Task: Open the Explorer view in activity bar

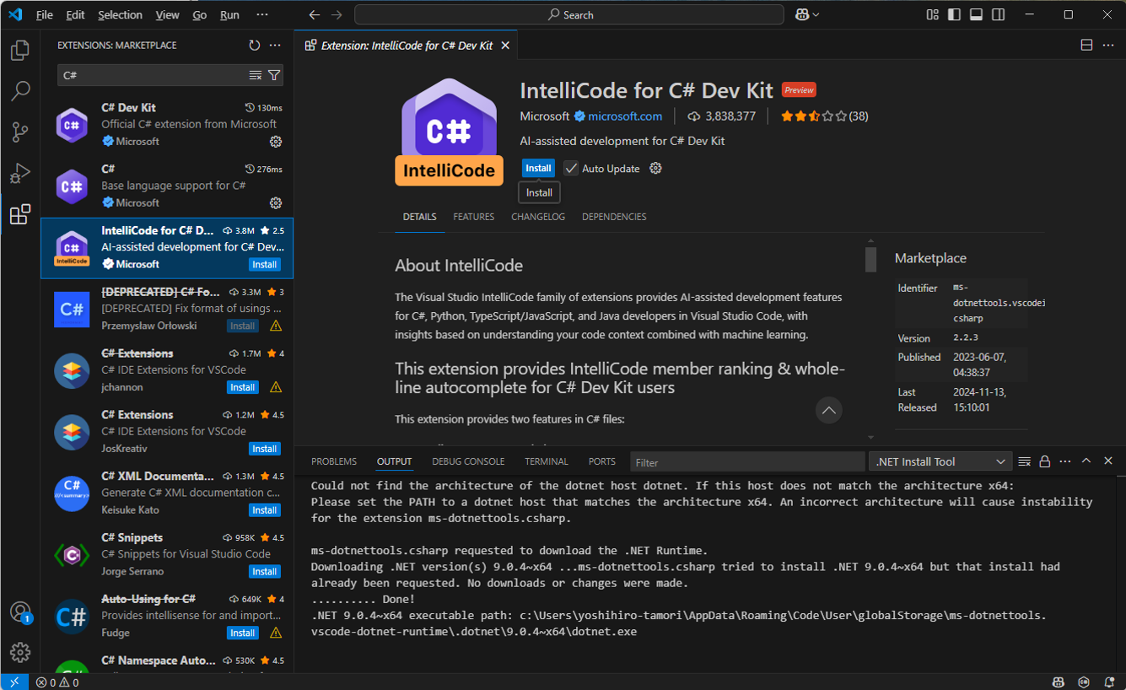Action: pos(20,51)
